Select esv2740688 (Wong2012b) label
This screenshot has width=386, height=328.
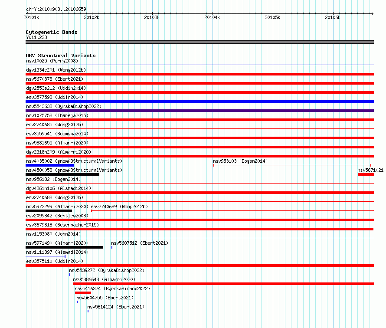[x=55, y=197]
